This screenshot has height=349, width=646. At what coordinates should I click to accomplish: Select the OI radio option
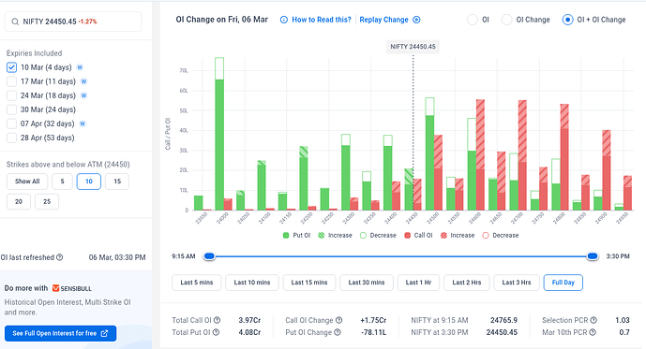click(x=473, y=20)
